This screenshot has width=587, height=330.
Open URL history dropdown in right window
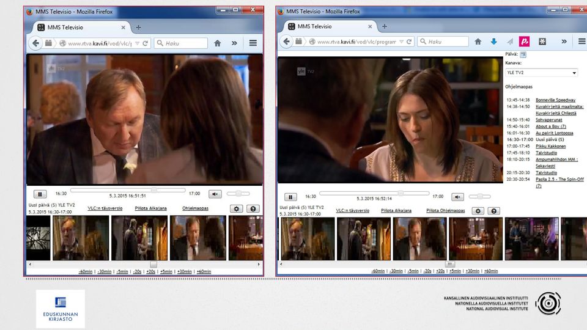[x=401, y=42]
